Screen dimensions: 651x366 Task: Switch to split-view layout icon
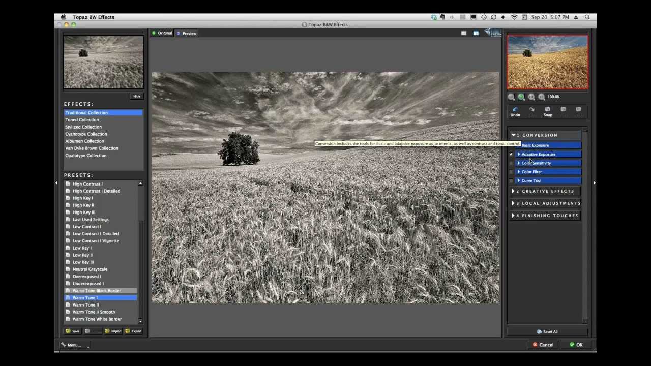click(x=476, y=33)
